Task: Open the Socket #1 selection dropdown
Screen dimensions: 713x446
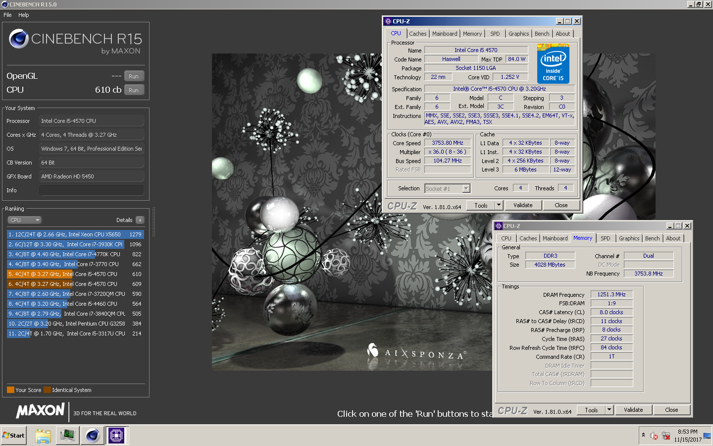Action: click(448, 188)
